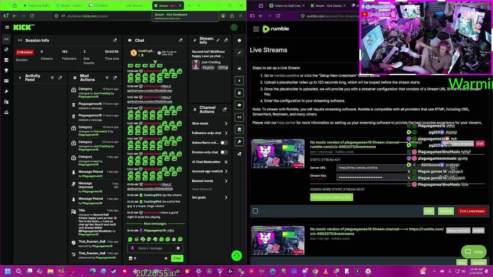493x277 pixels.
Task: Open the rumble.com/live link
Action: (x=287, y=76)
